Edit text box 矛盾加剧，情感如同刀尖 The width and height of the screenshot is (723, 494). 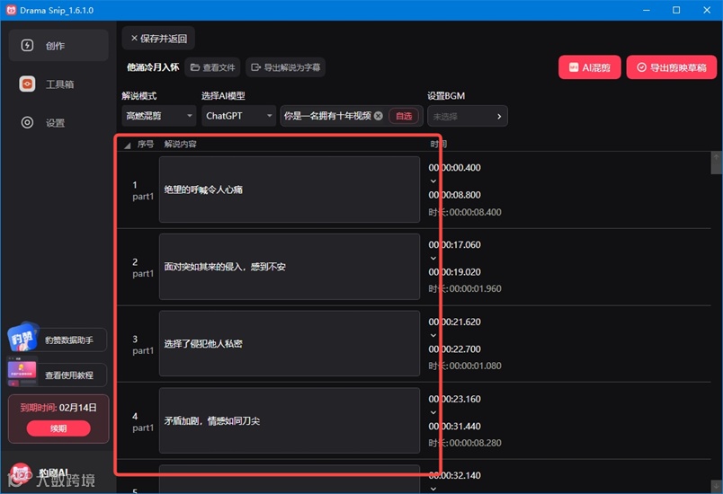pos(290,420)
